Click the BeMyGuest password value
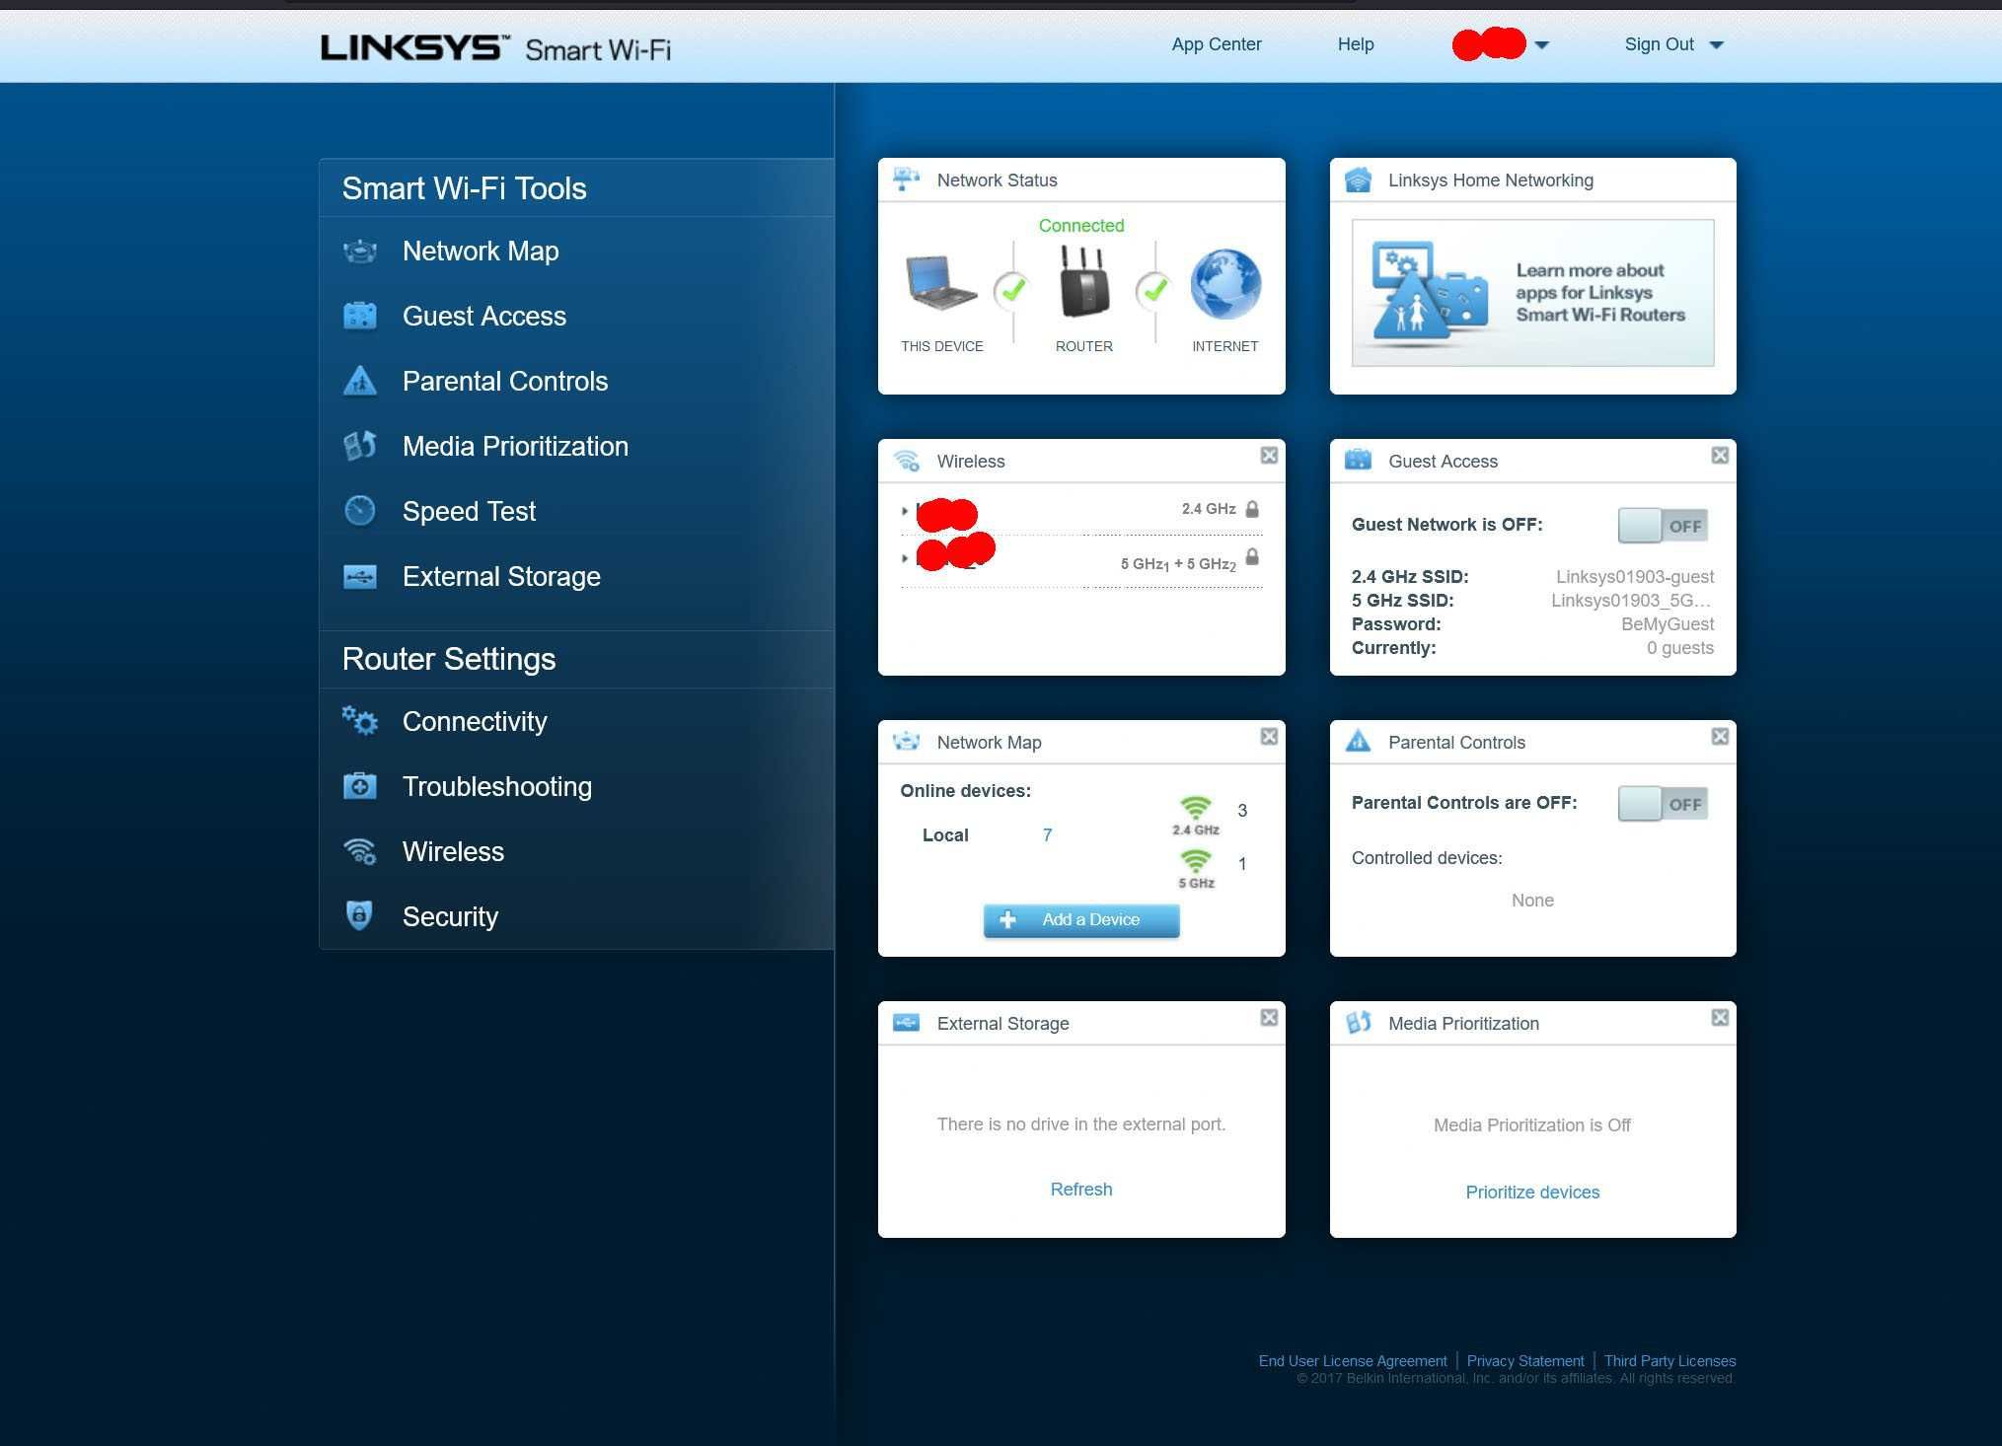 pos(1668,624)
